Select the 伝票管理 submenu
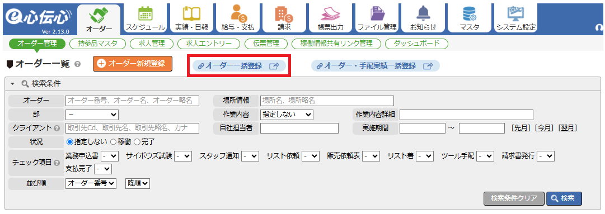 coord(266,44)
